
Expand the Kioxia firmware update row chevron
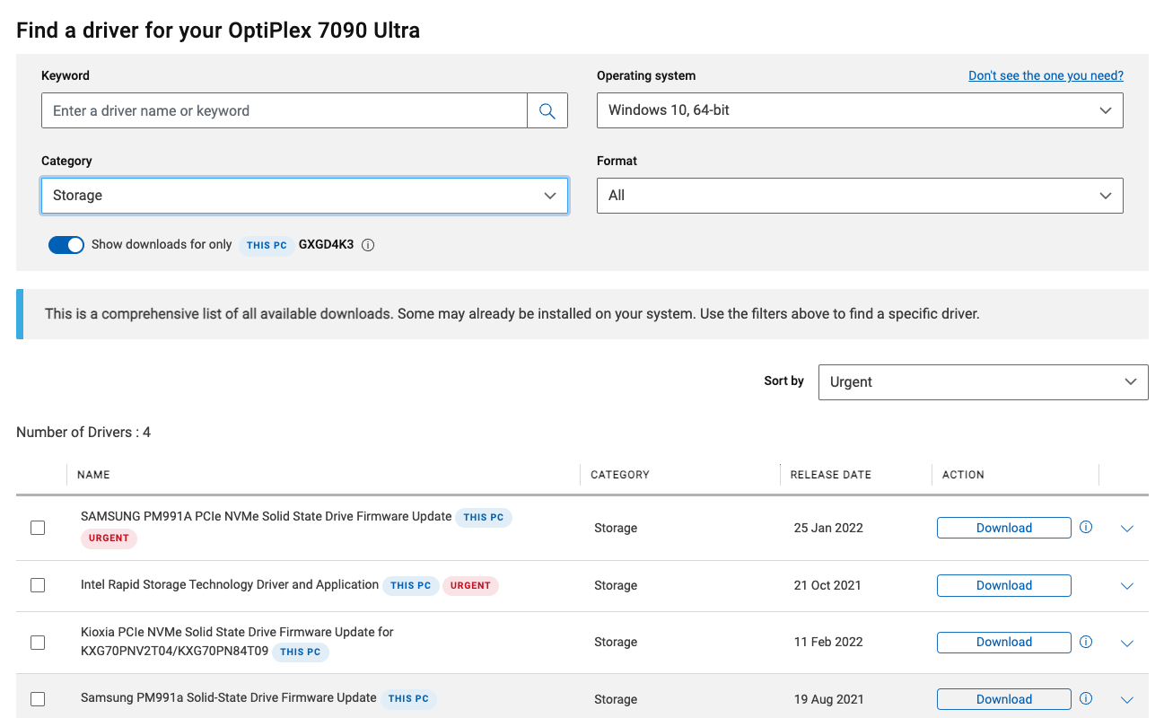click(1127, 643)
